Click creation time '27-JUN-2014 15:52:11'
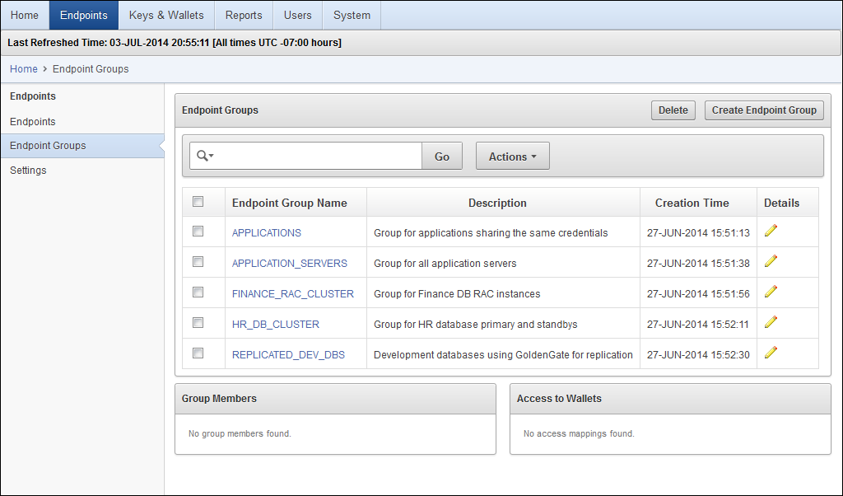 (x=698, y=325)
